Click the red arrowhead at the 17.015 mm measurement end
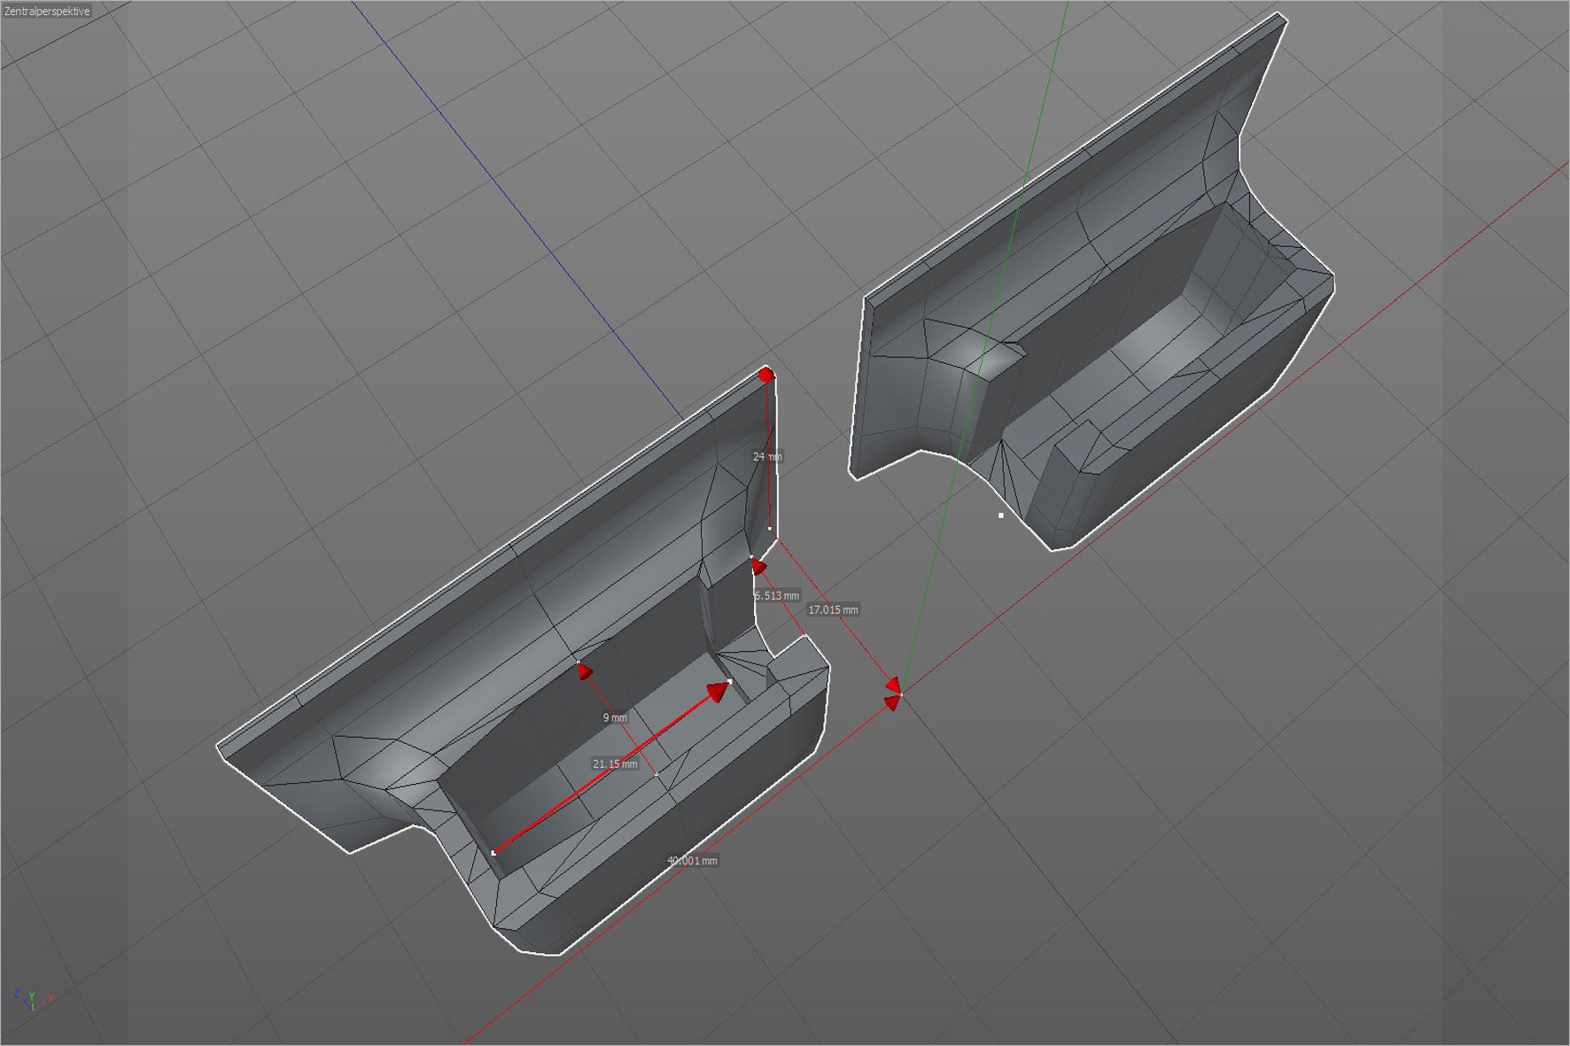Screen dimensions: 1570x1046 click(x=892, y=684)
